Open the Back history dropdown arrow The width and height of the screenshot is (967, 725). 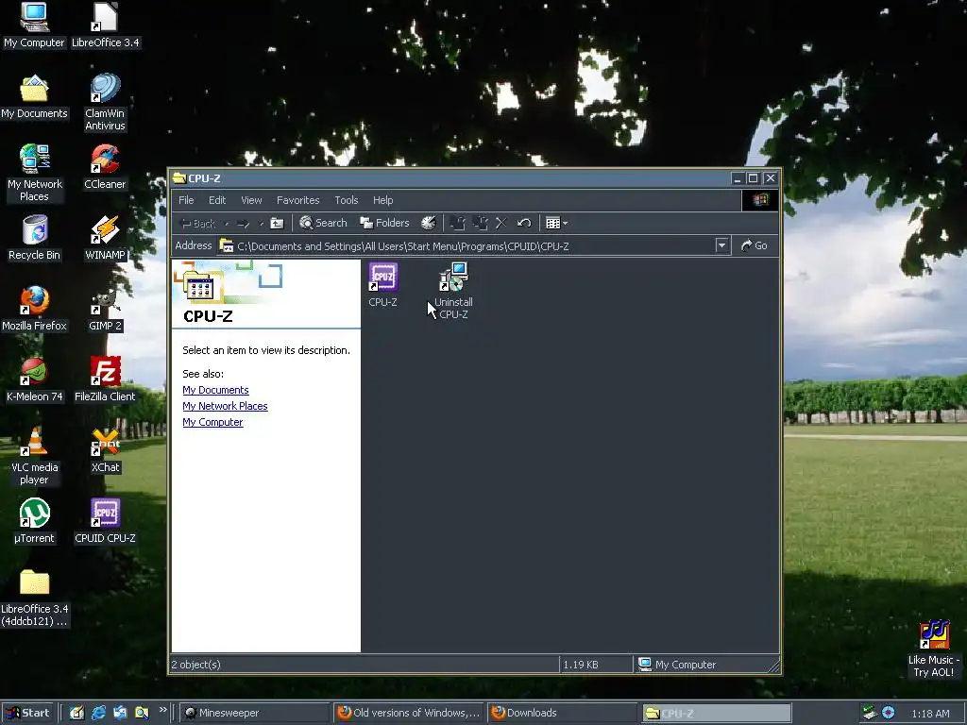227,223
